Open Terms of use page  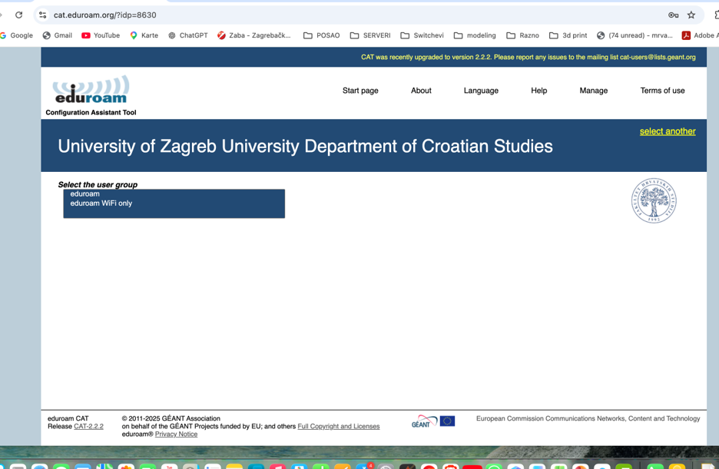click(662, 91)
